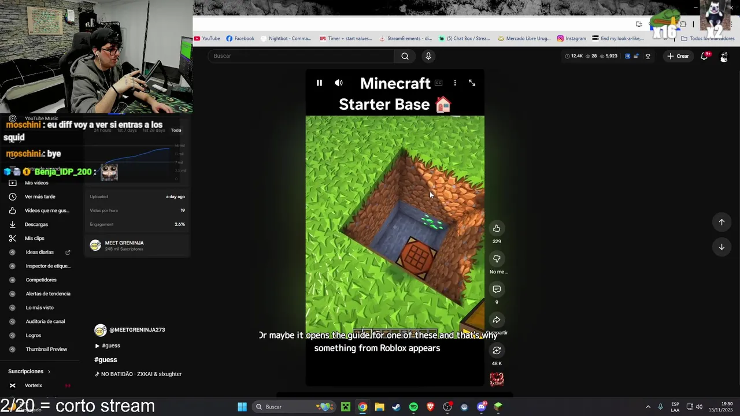Go to the previous short arrow
The image size is (740, 416).
(721, 222)
